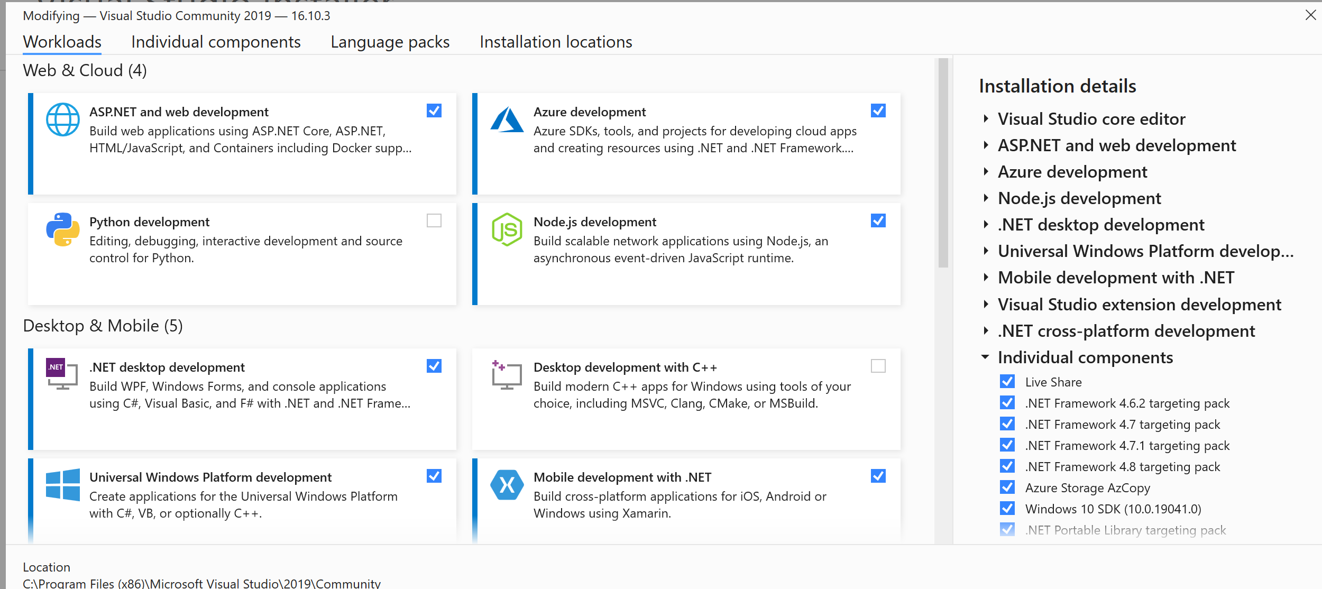Click the Python development snake icon
This screenshot has width=1322, height=589.
(x=62, y=229)
